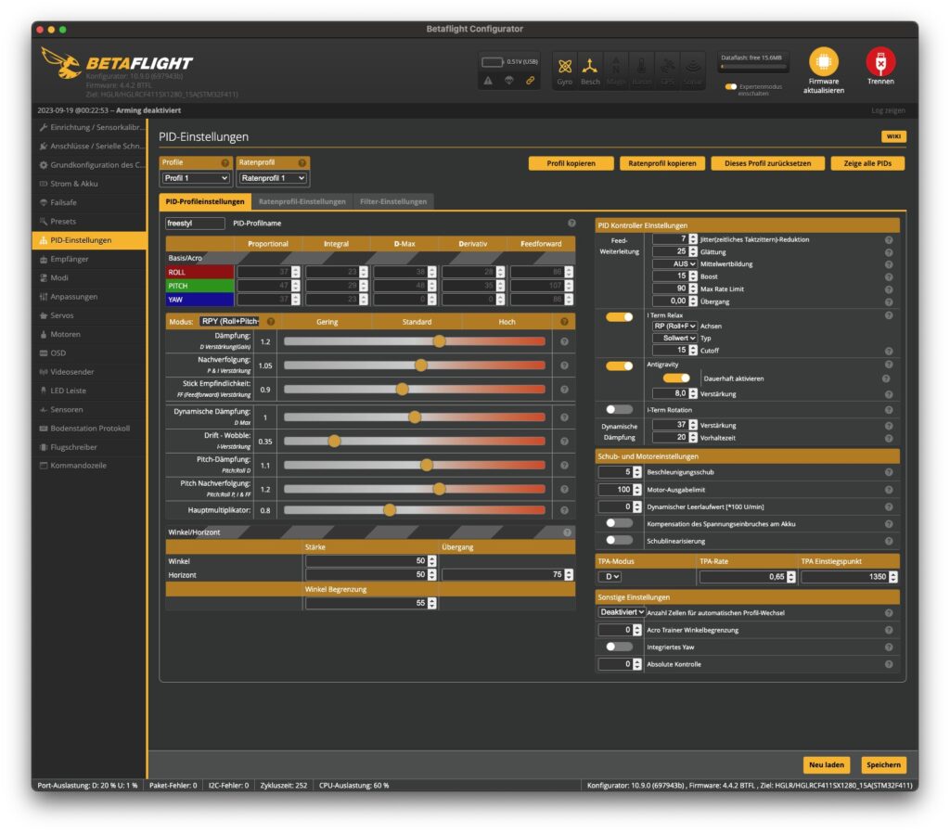
Task: Switch to Filter-Einstellungen tab
Action: point(393,201)
